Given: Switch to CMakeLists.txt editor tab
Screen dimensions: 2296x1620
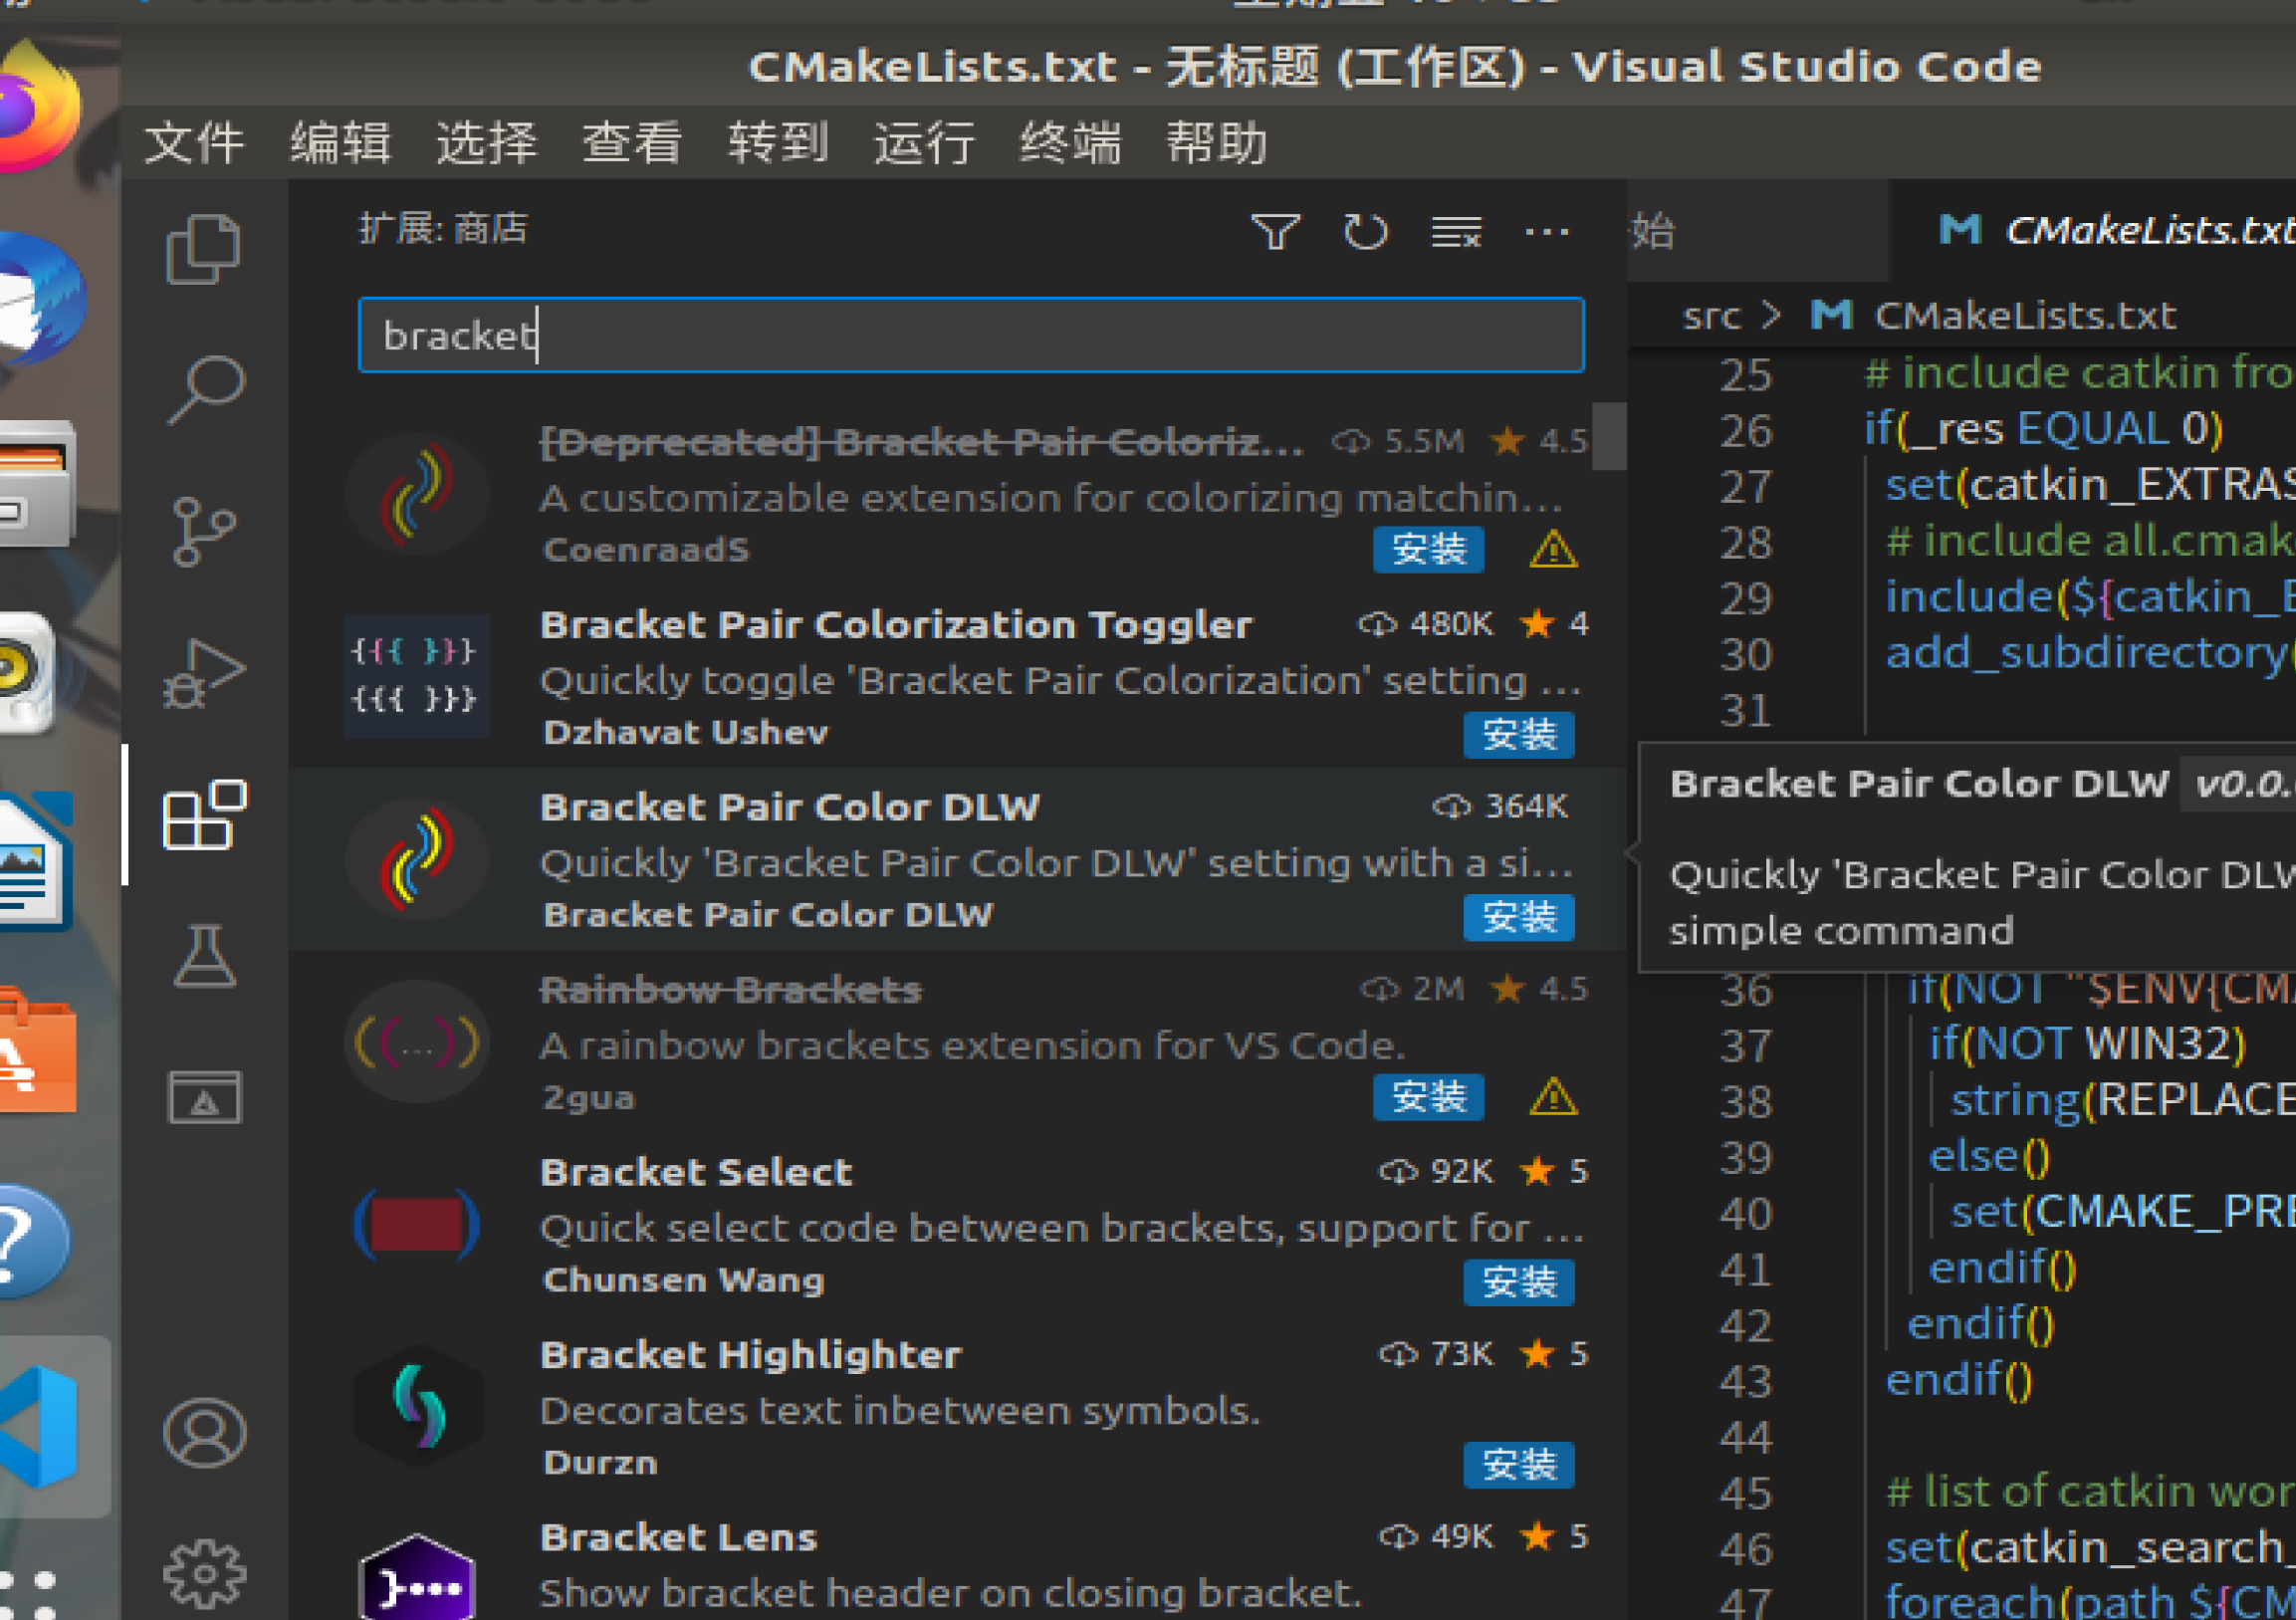Looking at the screenshot, I should click(2092, 231).
